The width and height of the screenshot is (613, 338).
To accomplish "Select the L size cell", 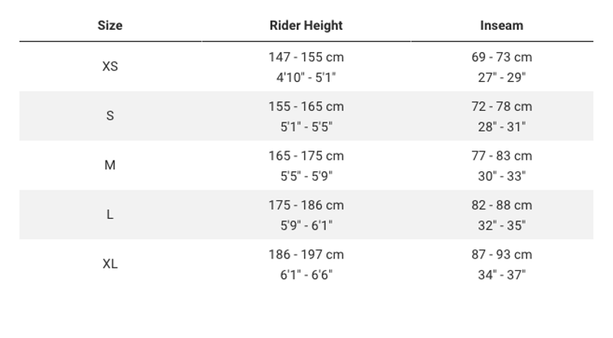I will click(x=110, y=215).
